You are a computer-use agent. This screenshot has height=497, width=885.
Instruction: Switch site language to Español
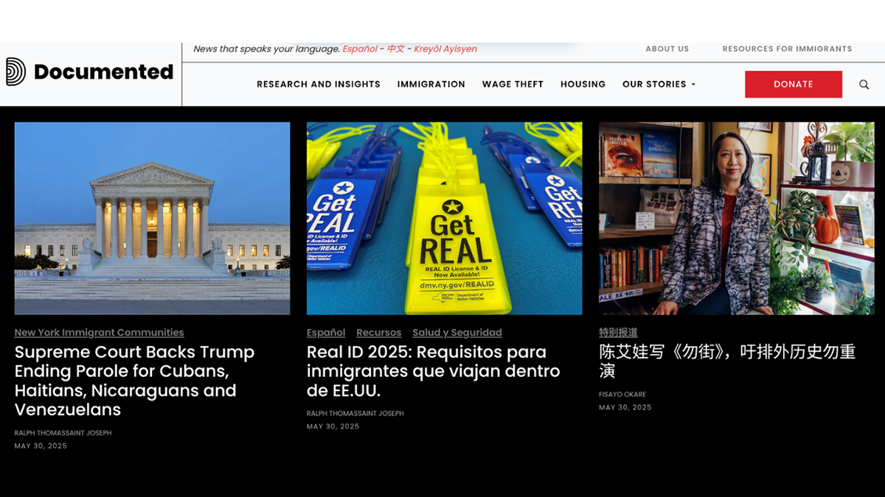tap(360, 49)
